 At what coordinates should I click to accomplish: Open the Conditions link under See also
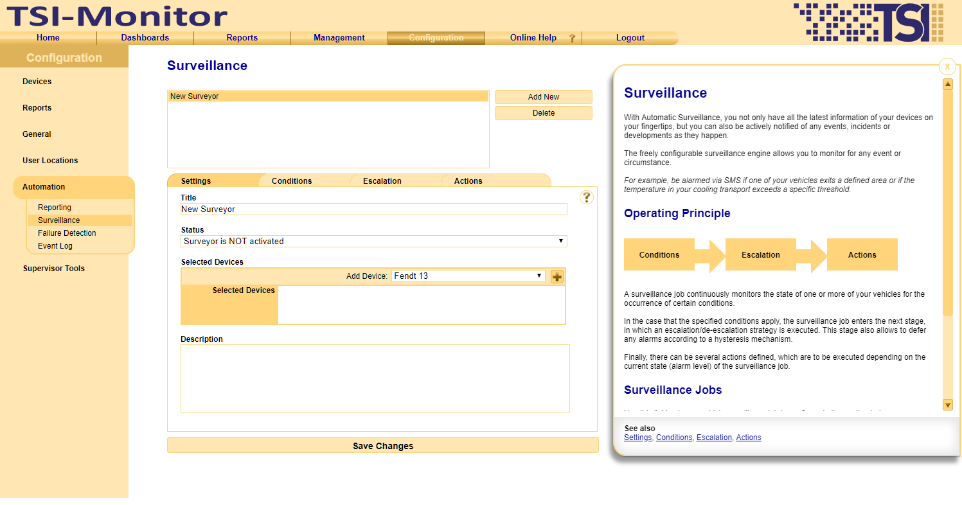(674, 438)
